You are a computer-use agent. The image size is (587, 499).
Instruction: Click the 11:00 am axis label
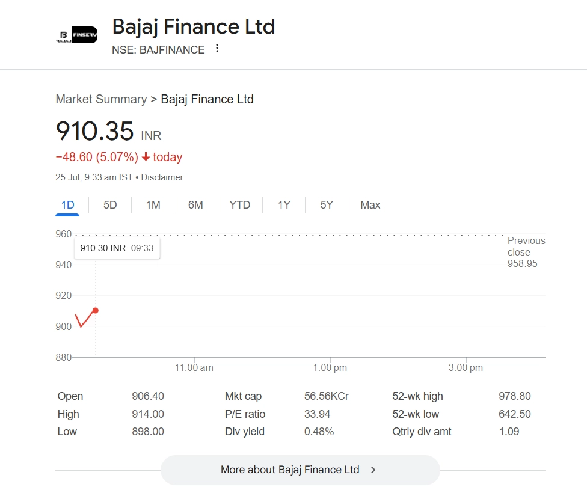click(x=194, y=367)
